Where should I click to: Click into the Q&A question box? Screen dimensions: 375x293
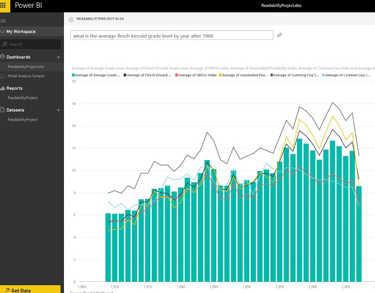pyautogui.click(x=172, y=36)
